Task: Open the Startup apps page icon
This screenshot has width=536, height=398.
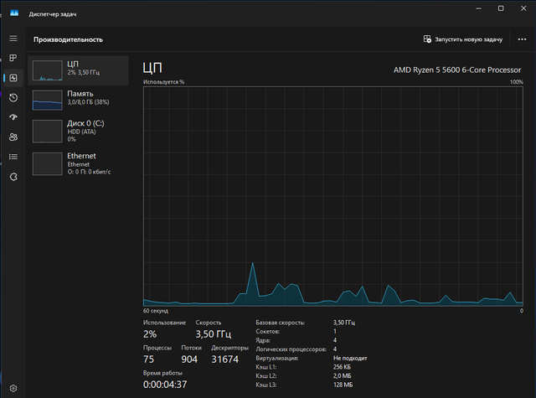Action: pyautogui.click(x=13, y=117)
